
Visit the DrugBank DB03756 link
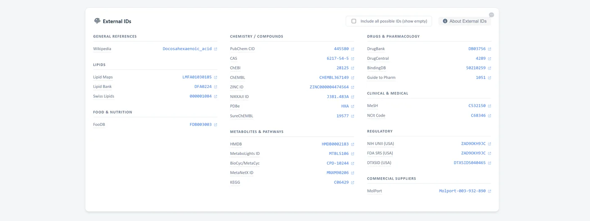[x=477, y=49]
